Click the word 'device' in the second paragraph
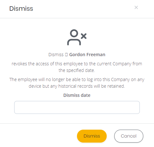154x147 pixels. pyautogui.click(x=35, y=86)
